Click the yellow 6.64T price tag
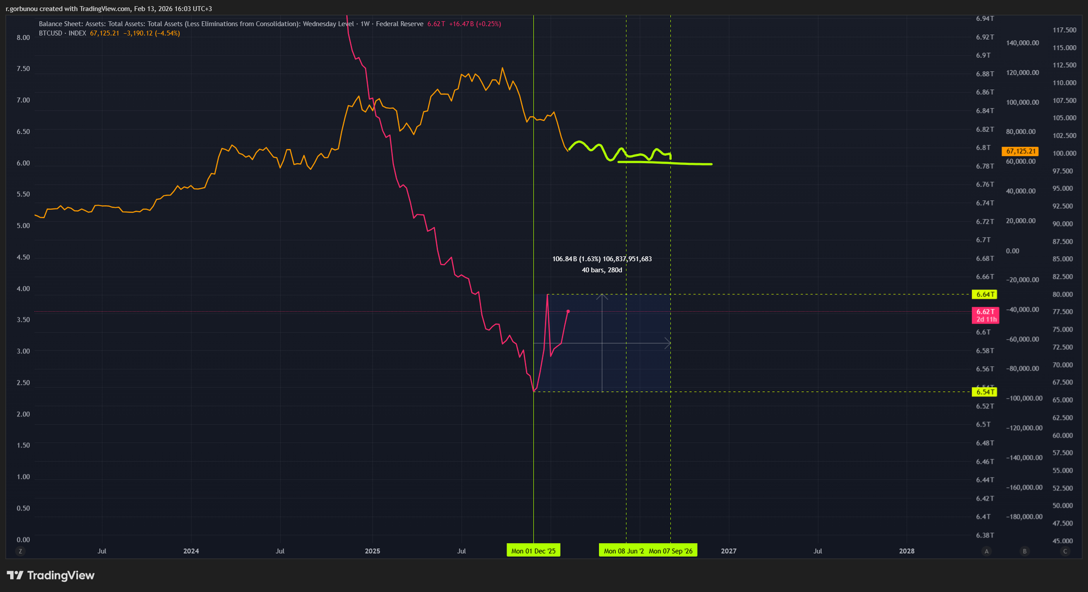The image size is (1088, 592). [x=985, y=294]
